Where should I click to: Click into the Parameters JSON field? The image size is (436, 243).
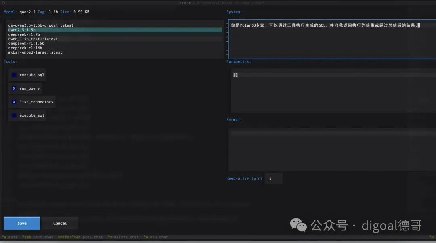[331, 91]
